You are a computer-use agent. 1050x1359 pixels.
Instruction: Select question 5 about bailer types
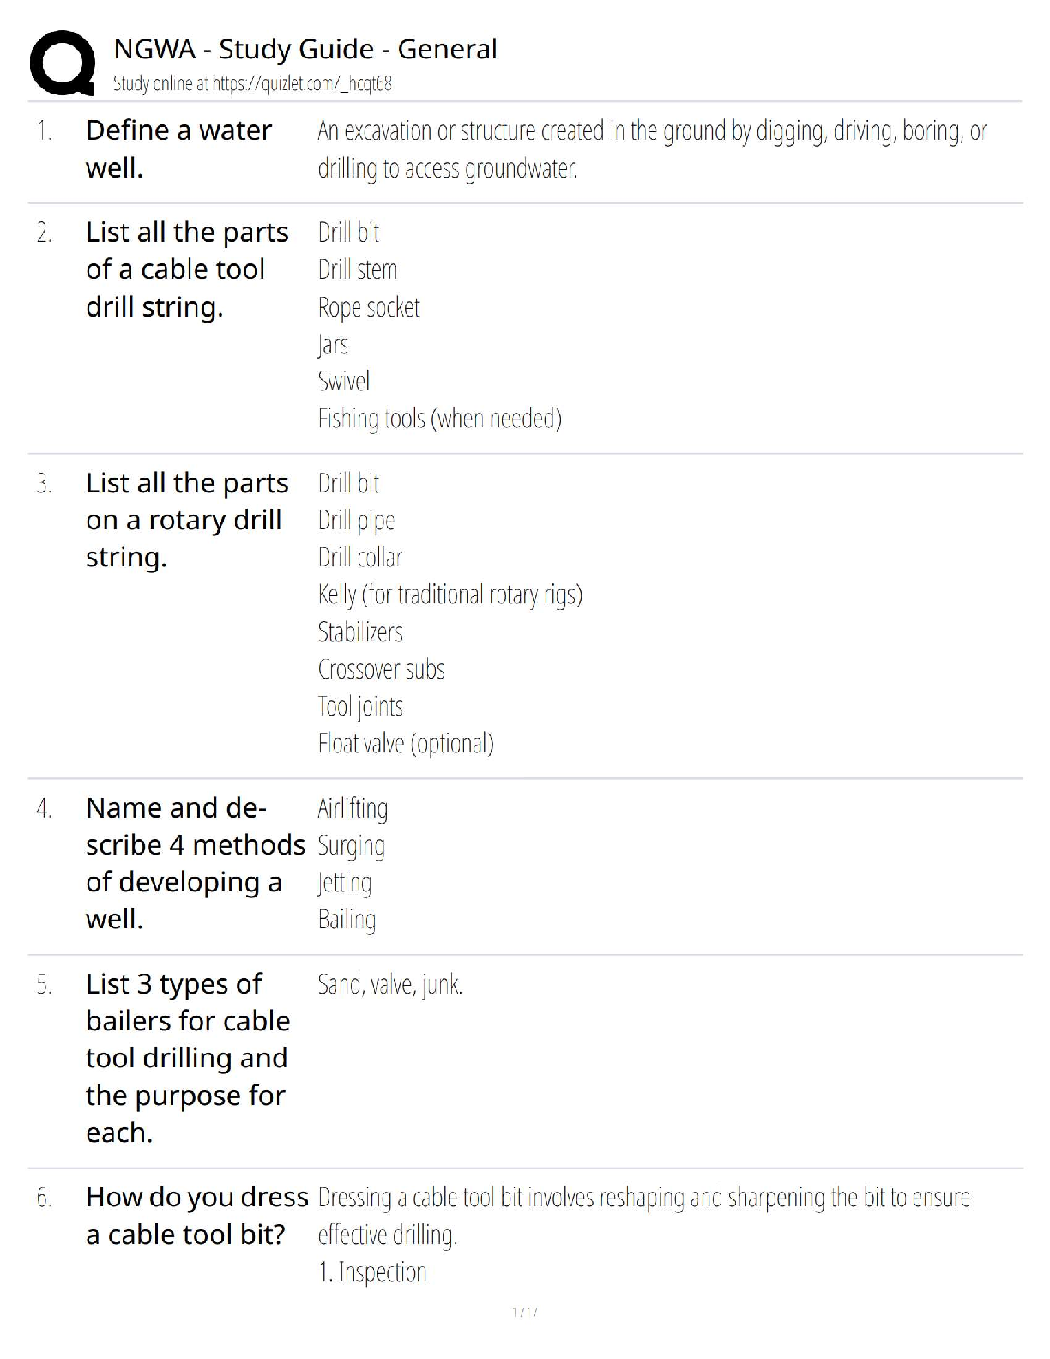(188, 1058)
